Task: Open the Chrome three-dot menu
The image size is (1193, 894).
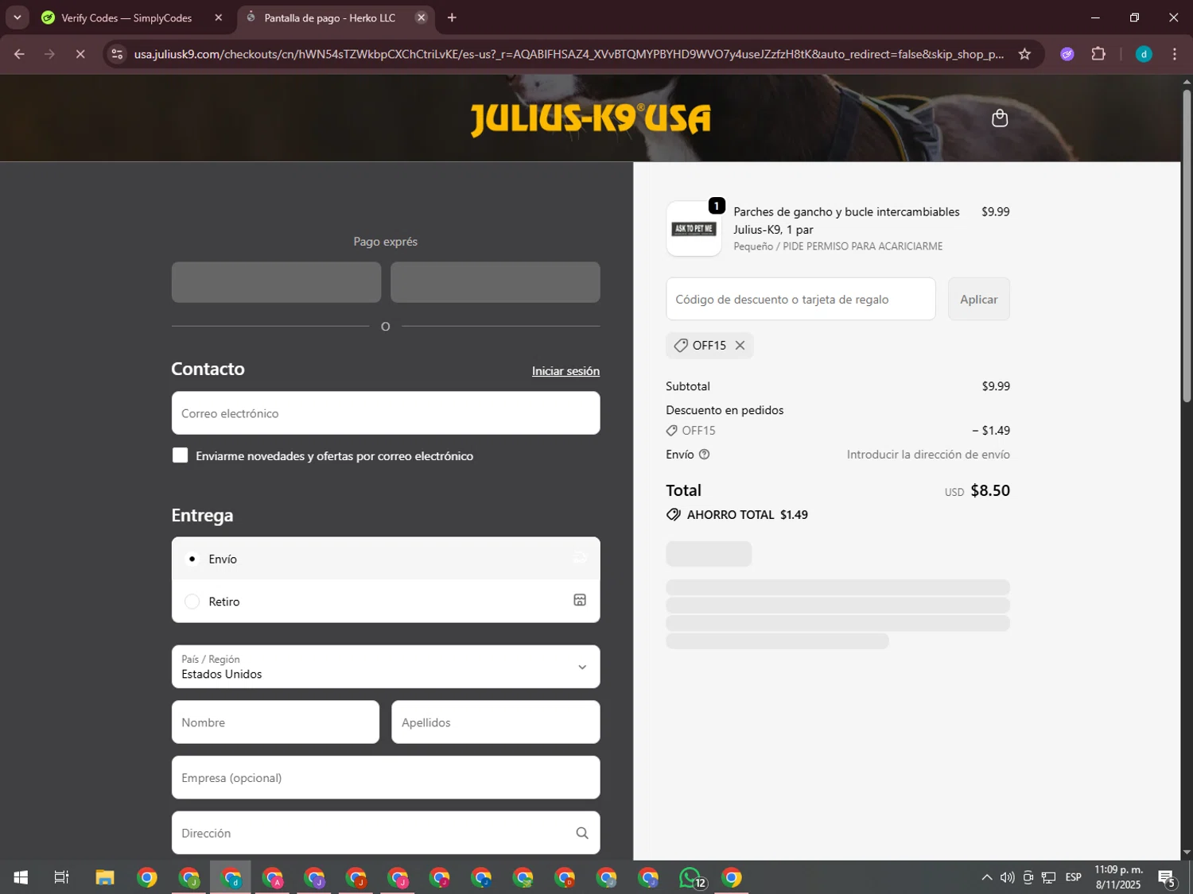Action: pyautogui.click(x=1174, y=54)
